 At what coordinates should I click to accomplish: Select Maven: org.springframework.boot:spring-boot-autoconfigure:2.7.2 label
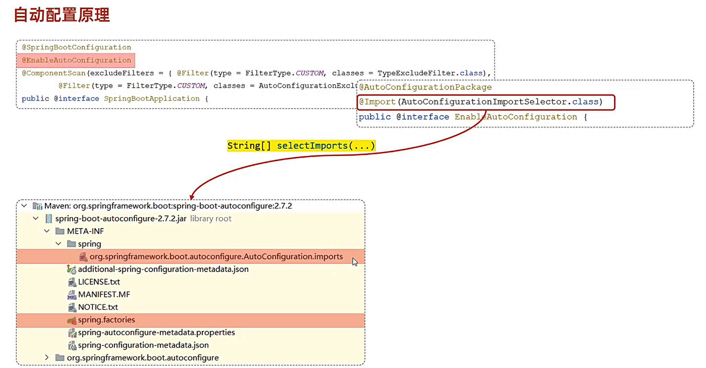click(168, 206)
